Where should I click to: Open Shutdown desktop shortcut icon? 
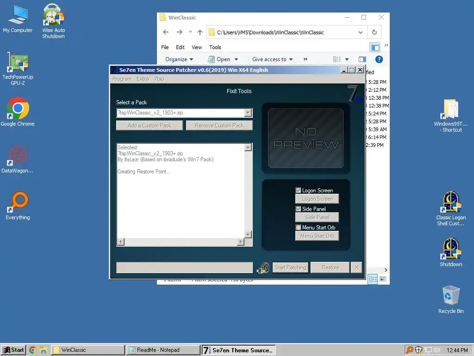tap(451, 253)
